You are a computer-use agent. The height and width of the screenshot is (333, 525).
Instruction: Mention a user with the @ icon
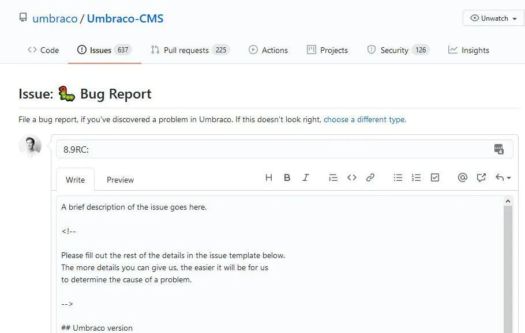[x=462, y=177]
